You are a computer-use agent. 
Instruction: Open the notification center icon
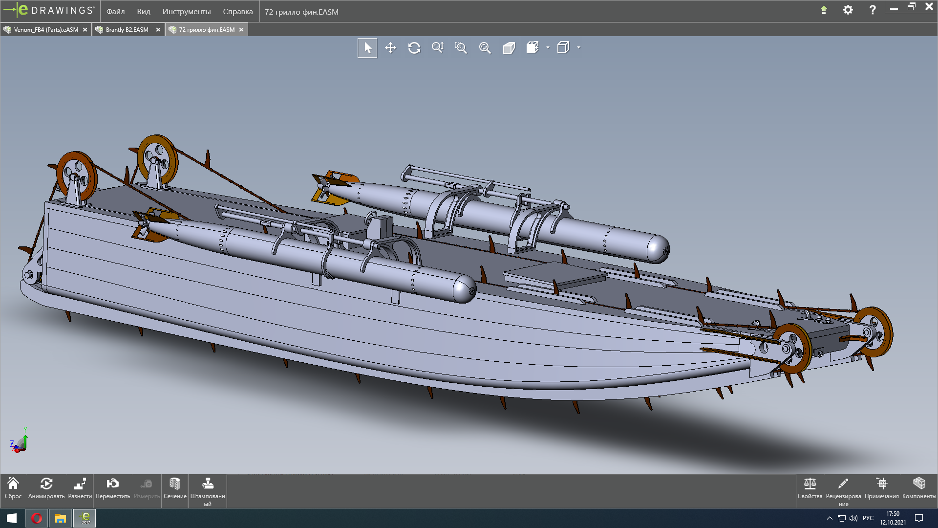click(x=919, y=518)
